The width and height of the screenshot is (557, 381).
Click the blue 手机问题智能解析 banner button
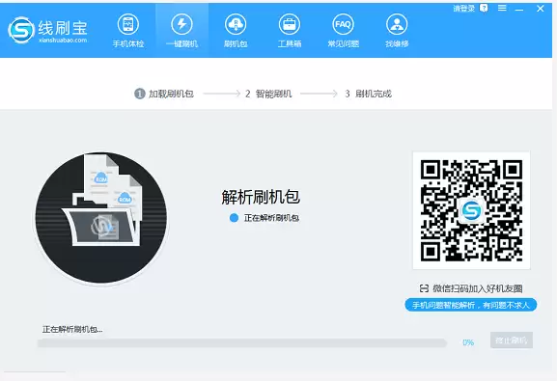click(x=471, y=305)
